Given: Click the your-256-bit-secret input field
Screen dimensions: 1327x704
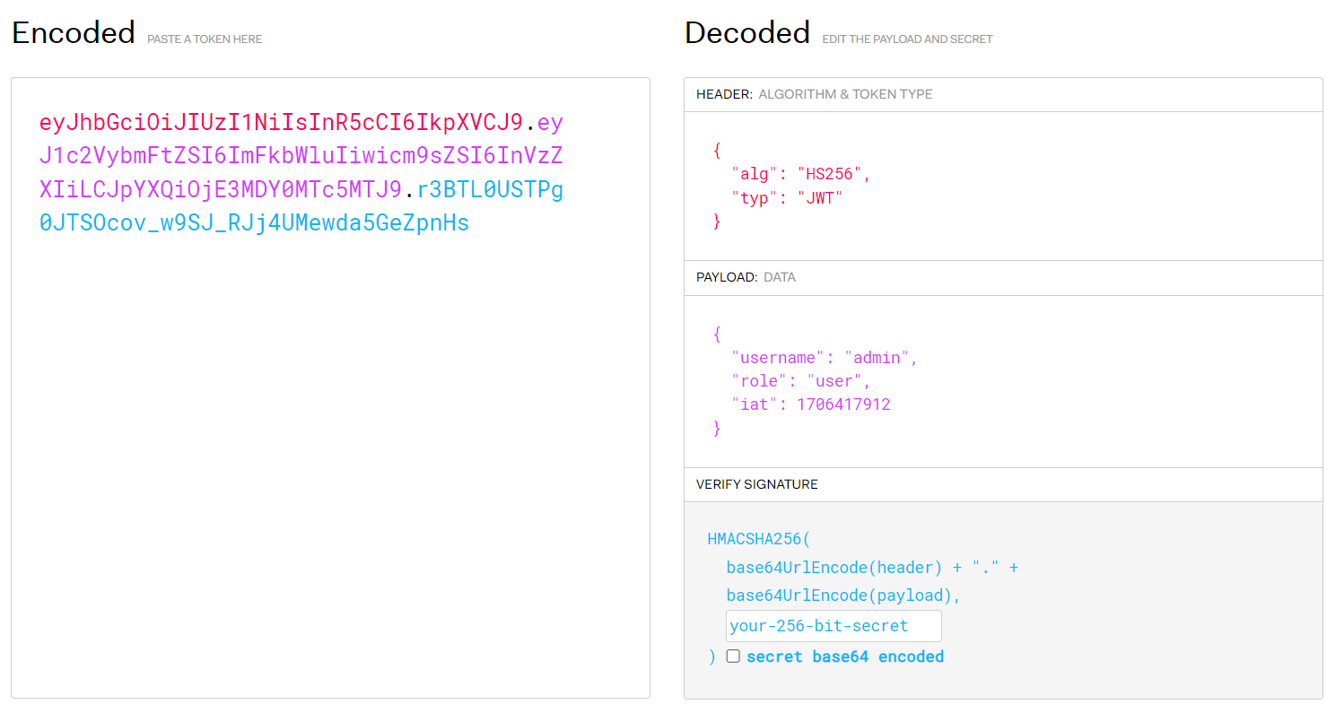Looking at the screenshot, I should tap(834, 626).
